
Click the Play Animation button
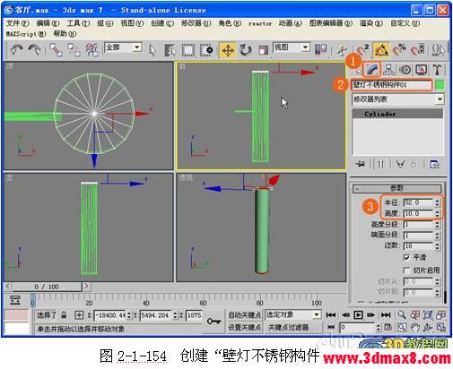click(358, 314)
